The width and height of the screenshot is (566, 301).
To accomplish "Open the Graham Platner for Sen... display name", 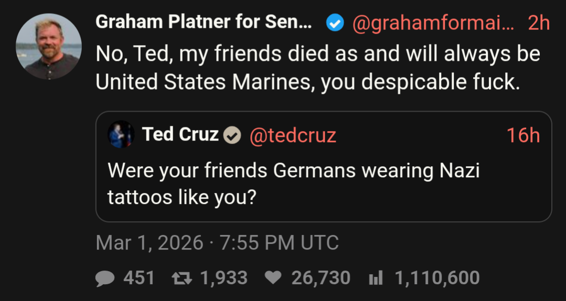I will coord(204,23).
